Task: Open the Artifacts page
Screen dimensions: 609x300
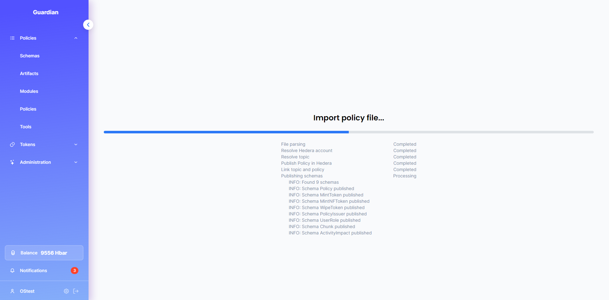Action: [29, 73]
